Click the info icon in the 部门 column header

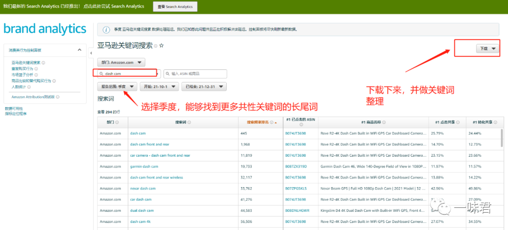point(117,122)
